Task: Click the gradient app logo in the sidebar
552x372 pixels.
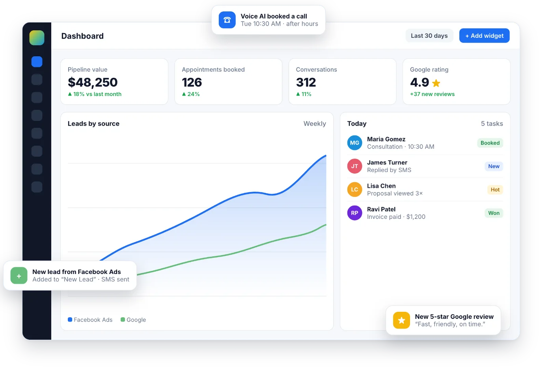Action: 37,38
